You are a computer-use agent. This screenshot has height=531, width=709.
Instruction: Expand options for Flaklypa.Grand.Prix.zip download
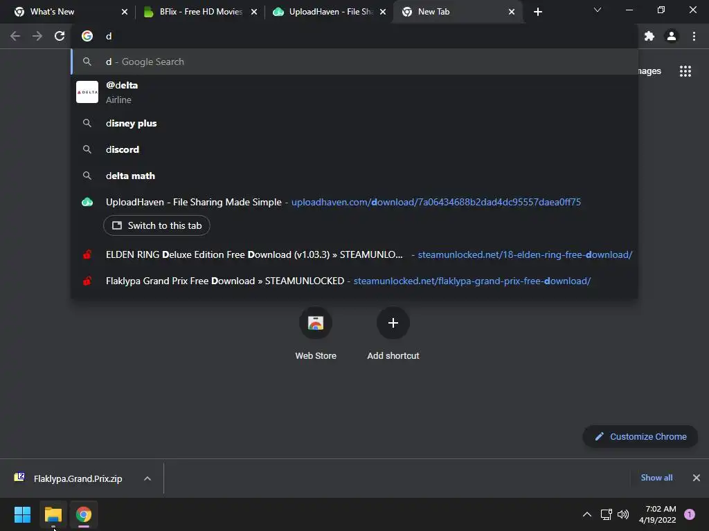coord(147,478)
